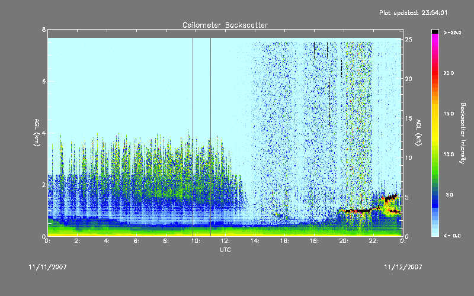Click the '16:' UTC hour tick
474x296 pixels.
coord(284,241)
